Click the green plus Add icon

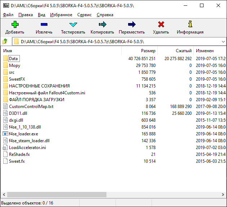click(x=15, y=24)
